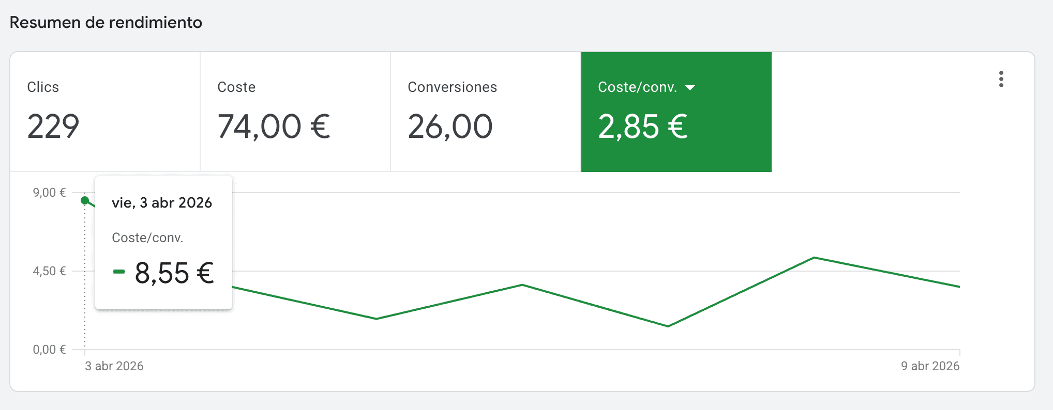
Task: Click the green data point for 3 abr
Action: [85, 200]
